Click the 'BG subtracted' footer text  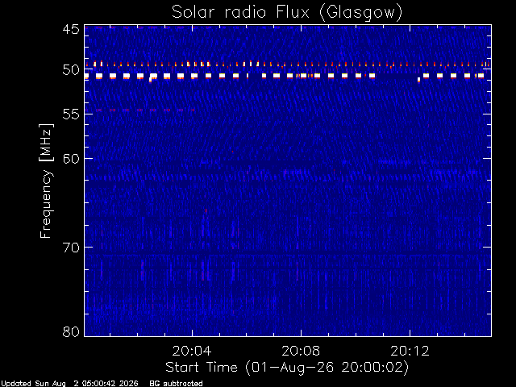(176, 384)
